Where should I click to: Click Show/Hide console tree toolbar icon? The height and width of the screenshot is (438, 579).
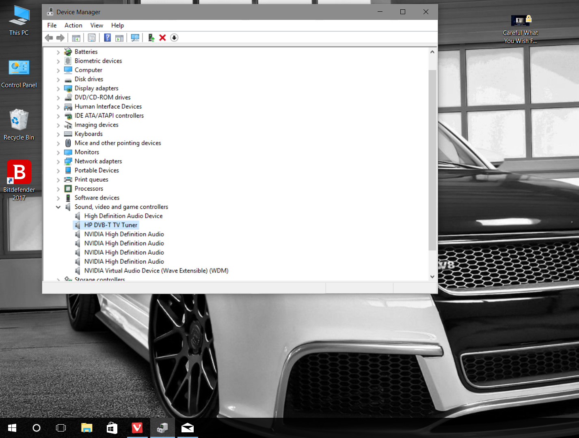pos(76,38)
